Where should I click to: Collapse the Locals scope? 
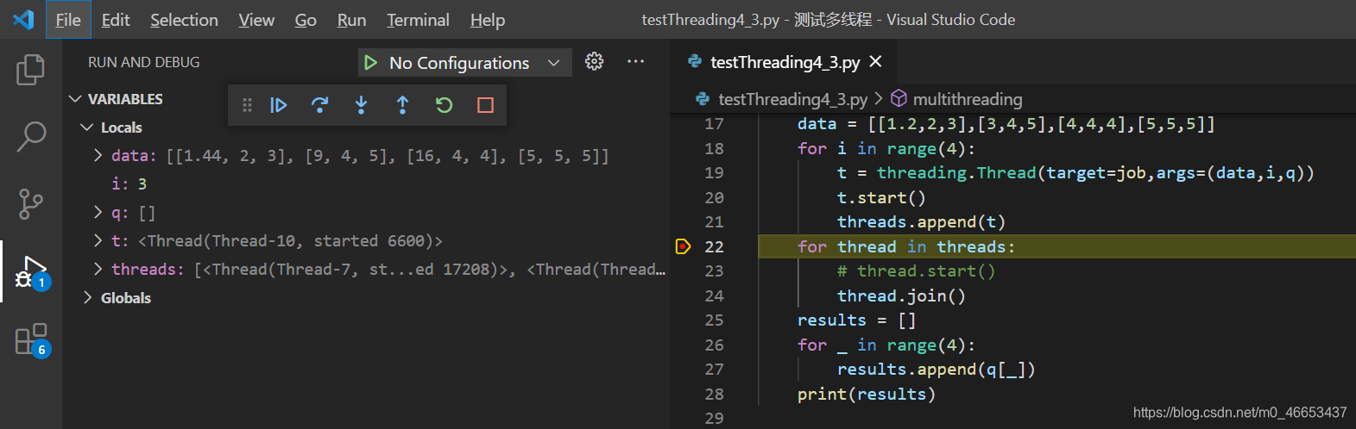tap(86, 127)
